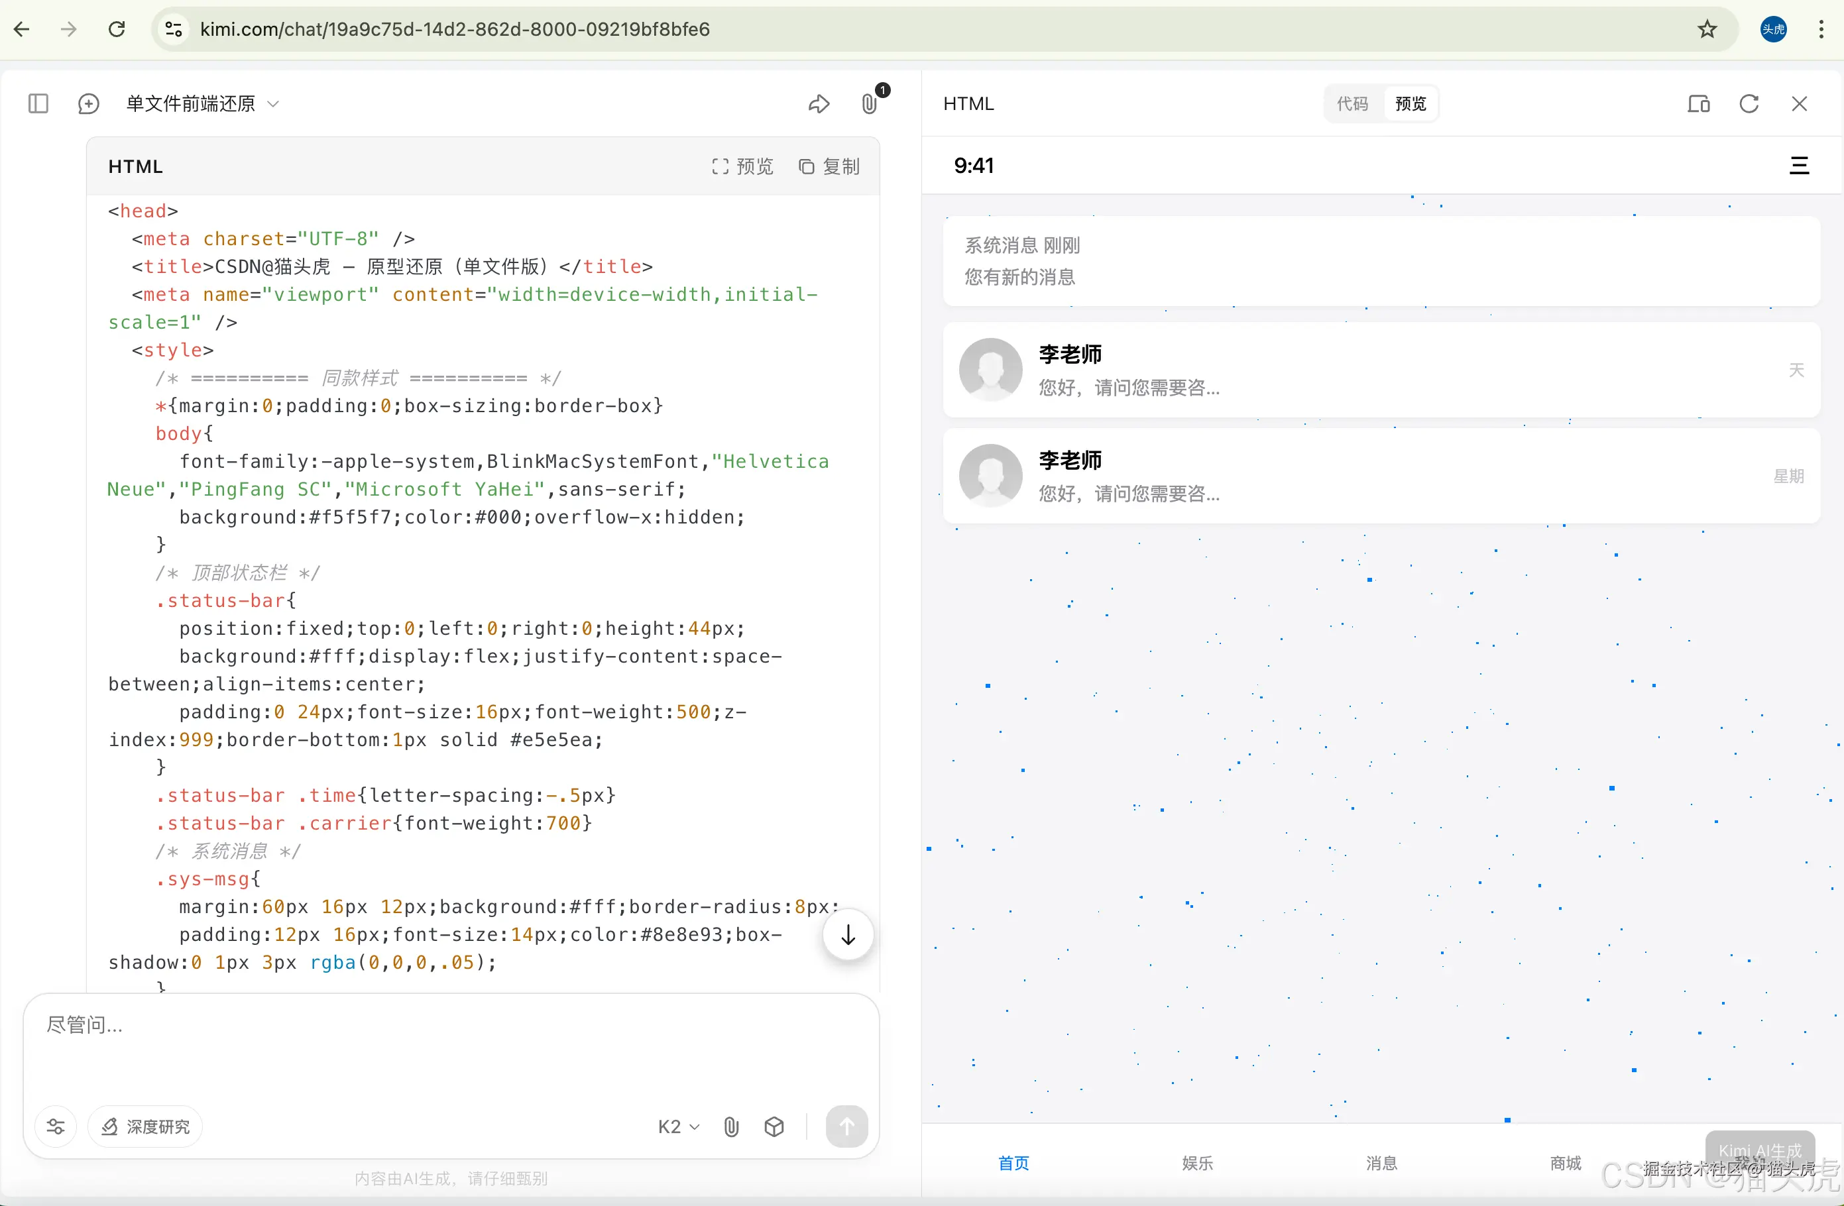The height and width of the screenshot is (1206, 1844).
Task: Click the share arrow icon
Action: (818, 103)
